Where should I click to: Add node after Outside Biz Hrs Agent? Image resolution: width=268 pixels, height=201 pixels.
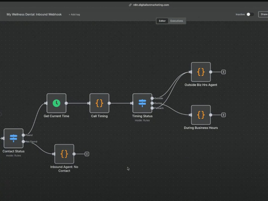[x=224, y=72]
